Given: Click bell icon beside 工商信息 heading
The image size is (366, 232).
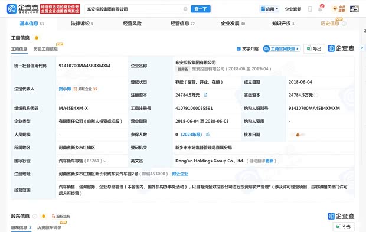Looking at the screenshot, I should (x=37, y=38).
